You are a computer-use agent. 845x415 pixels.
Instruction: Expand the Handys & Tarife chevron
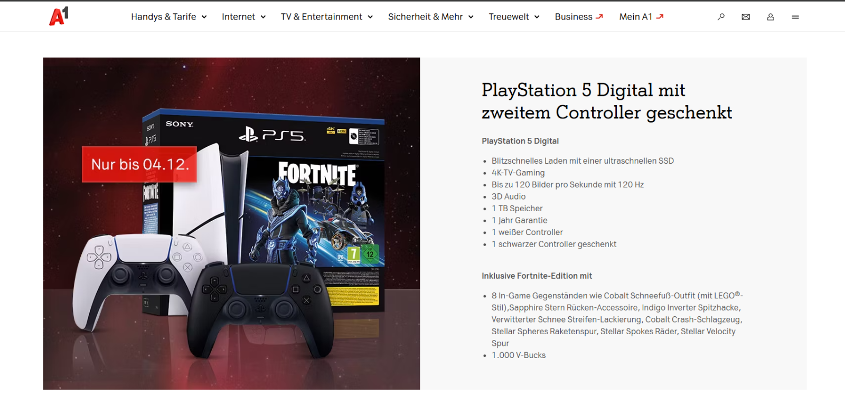(204, 17)
